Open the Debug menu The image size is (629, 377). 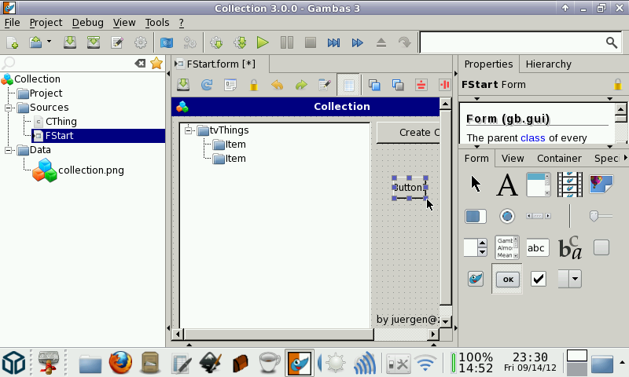point(87,23)
